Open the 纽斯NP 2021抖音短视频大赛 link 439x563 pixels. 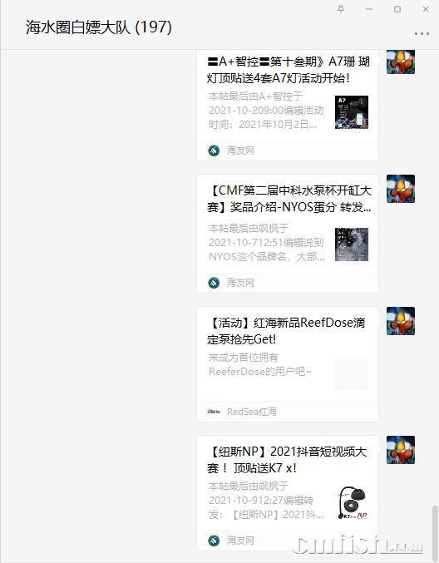click(288, 493)
